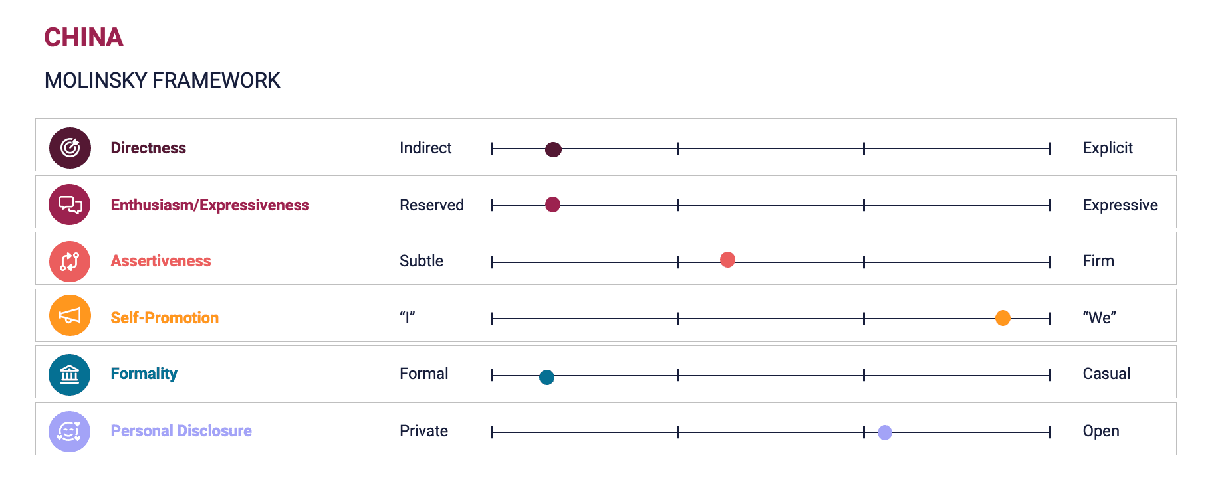Click the Enthusiasm/Expressiveness speech bubbles icon

pyautogui.click(x=70, y=205)
